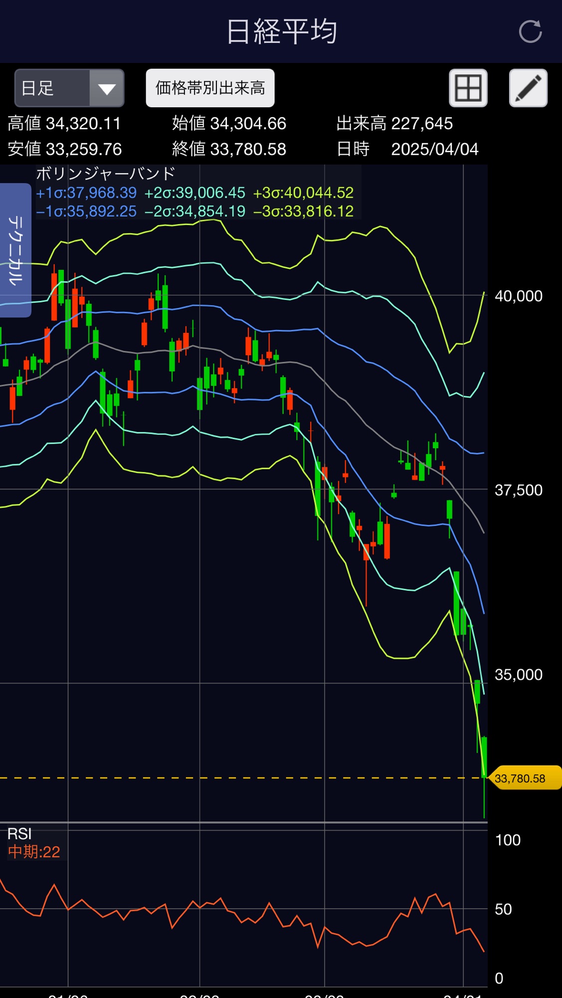This screenshot has width=562, height=998.
Task: Expand the 日足 dropdown arrow
Action: 107,88
